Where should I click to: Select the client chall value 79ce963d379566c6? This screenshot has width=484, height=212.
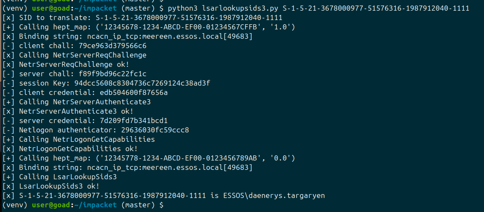click(x=113, y=46)
